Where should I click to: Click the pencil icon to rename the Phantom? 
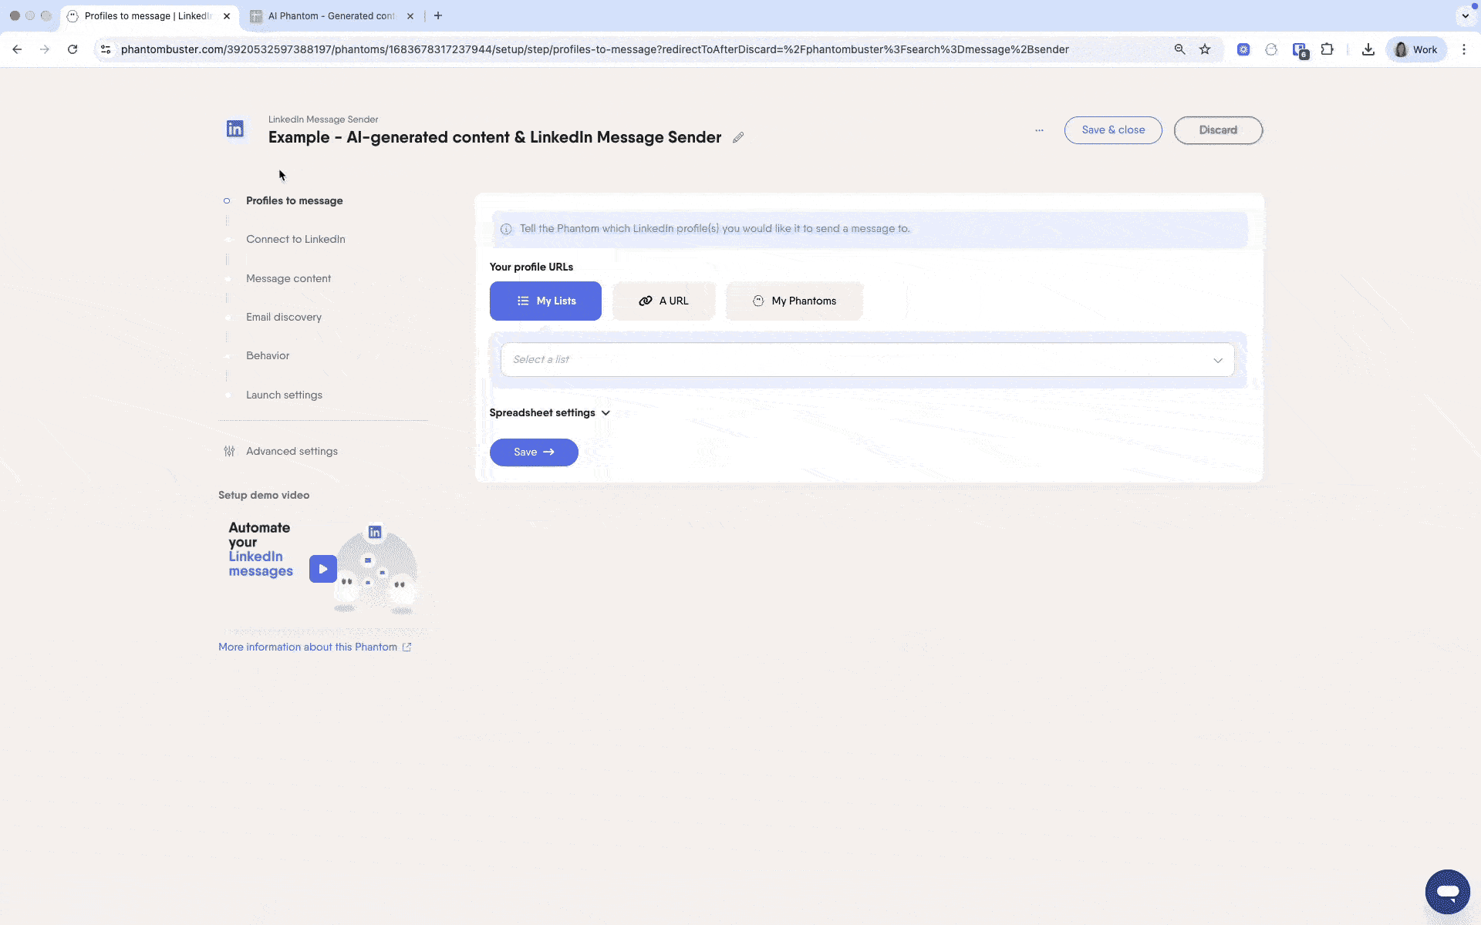738,137
